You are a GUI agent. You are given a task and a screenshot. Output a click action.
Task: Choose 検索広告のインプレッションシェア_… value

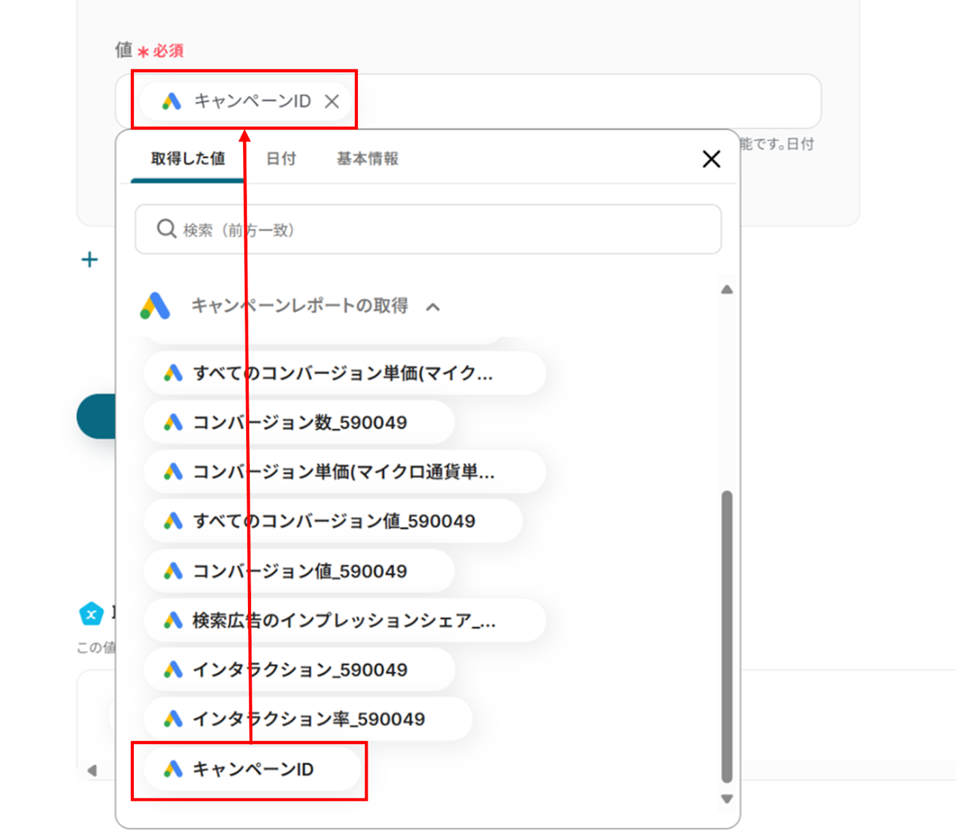click(345, 620)
